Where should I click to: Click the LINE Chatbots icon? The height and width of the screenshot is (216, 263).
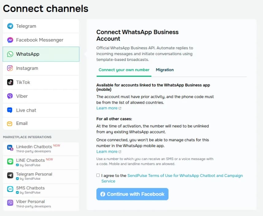pyautogui.click(x=10, y=162)
